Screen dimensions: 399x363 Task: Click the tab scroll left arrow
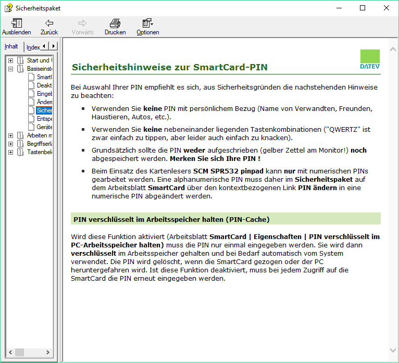(x=44, y=46)
